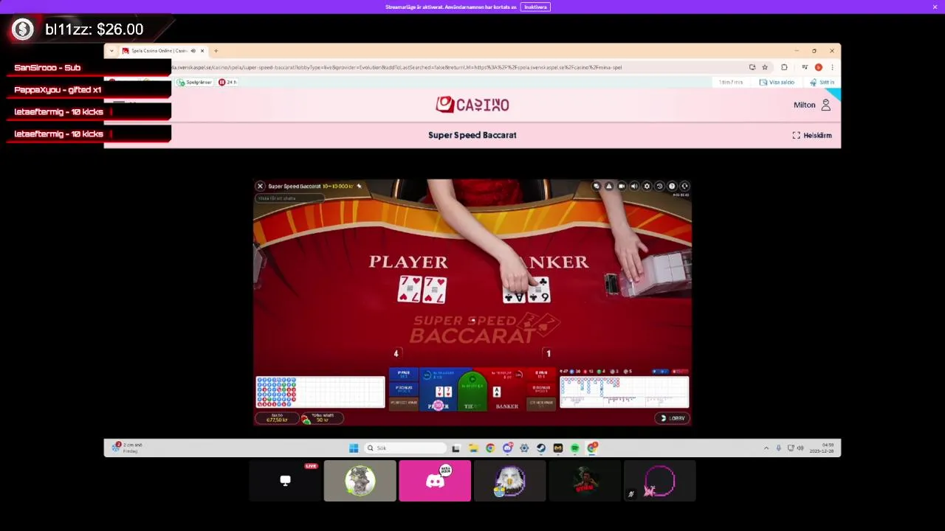Click the last round icon in game toolbar
945x531 pixels.
(684, 187)
